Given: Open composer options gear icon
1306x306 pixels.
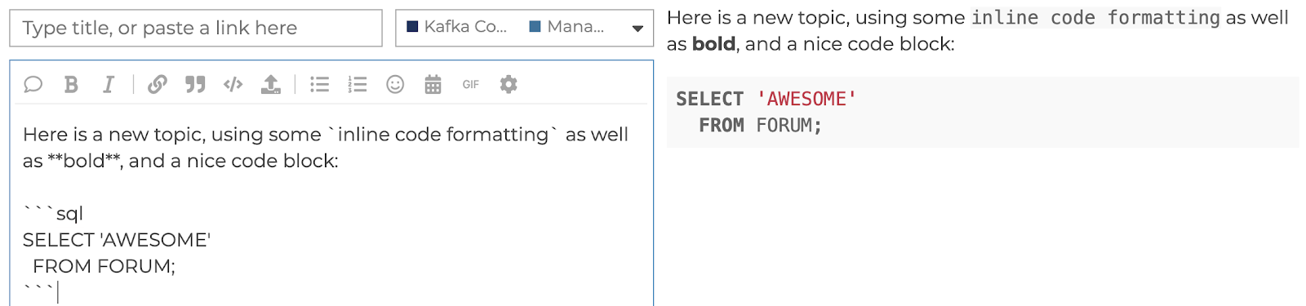Looking at the screenshot, I should pyautogui.click(x=509, y=84).
